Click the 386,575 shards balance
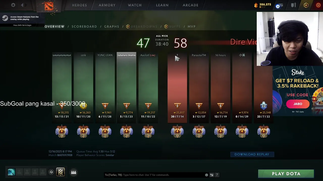 point(265,5)
